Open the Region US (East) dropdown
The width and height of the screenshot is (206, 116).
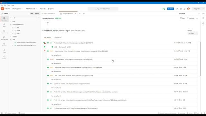[192, 33]
